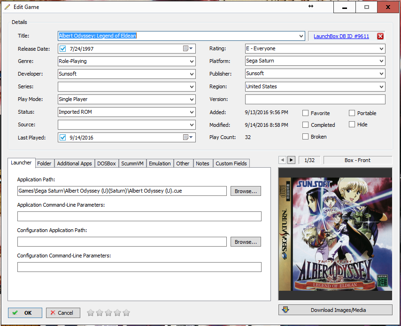Mark the game as Broken
The image size is (401, 326).
(305, 136)
